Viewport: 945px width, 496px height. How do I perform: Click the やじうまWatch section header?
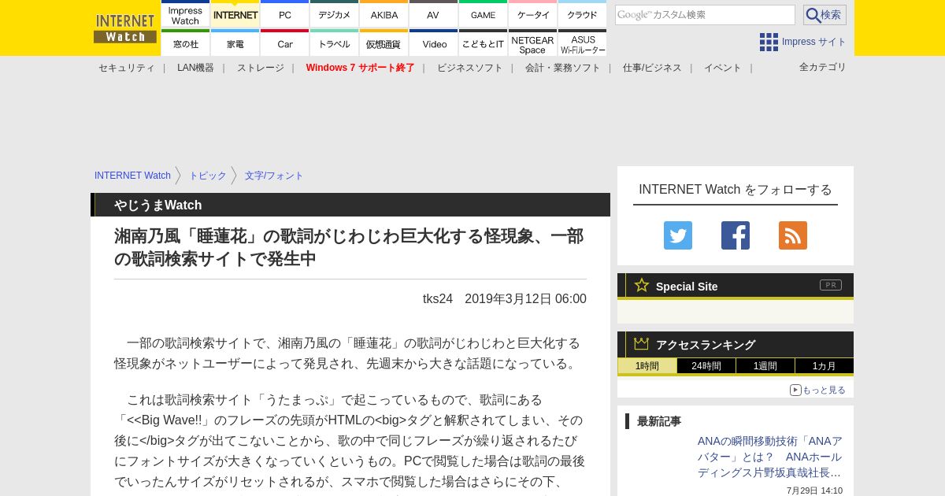(350, 205)
